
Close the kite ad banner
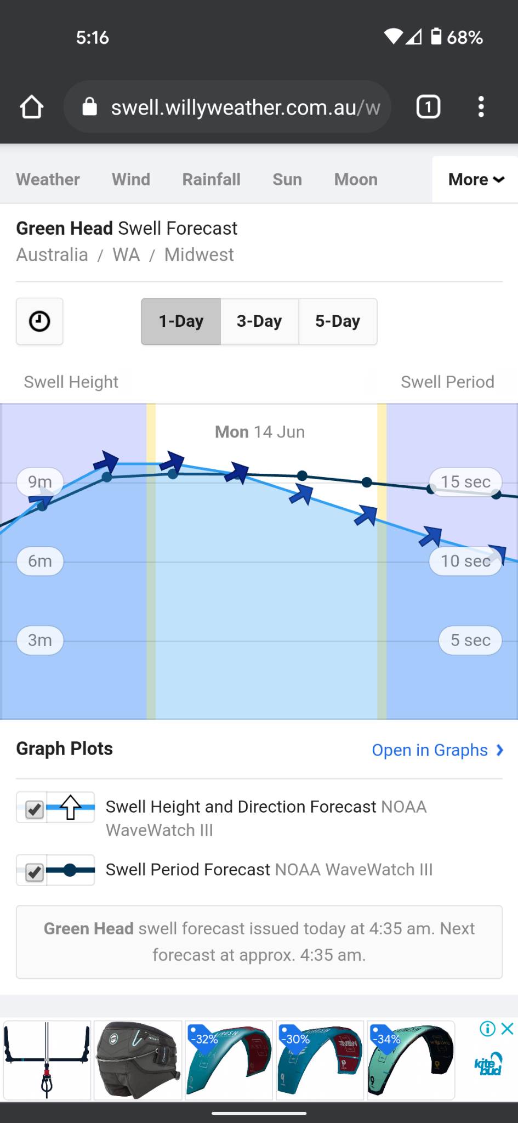[508, 1029]
